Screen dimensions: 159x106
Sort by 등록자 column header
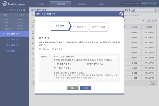coord(134,27)
